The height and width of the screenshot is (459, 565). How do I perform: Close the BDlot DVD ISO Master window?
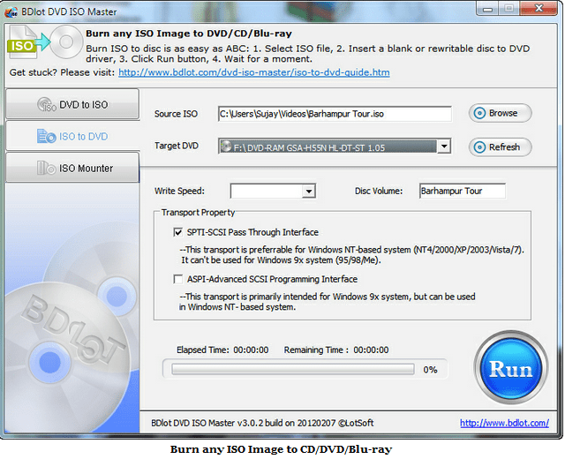click(x=539, y=9)
